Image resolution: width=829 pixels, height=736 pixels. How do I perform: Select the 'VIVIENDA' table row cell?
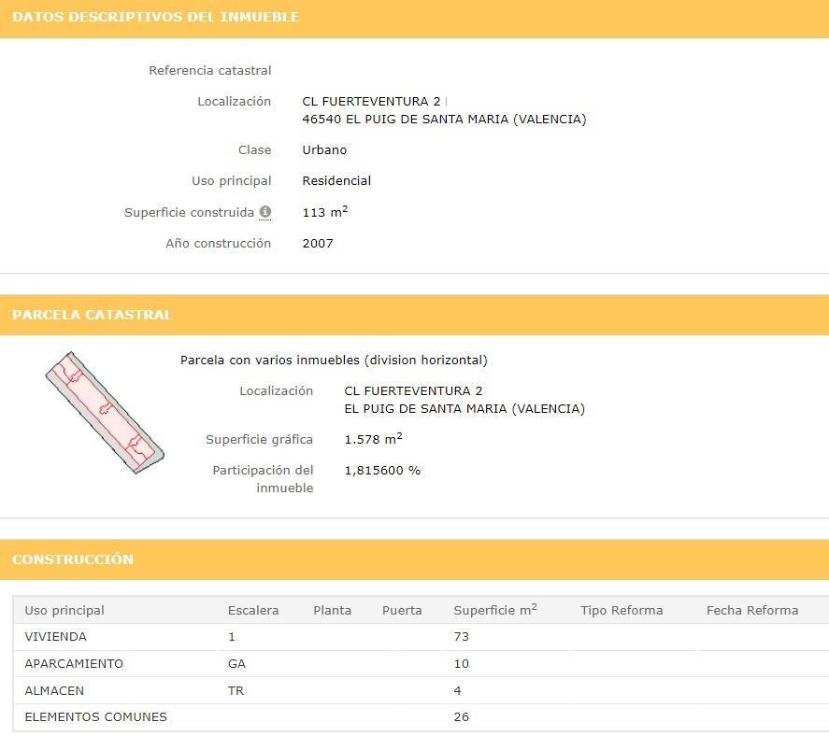[55, 637]
